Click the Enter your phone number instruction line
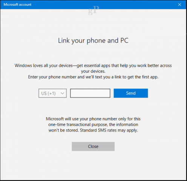The image size is (187, 181). click(93, 77)
